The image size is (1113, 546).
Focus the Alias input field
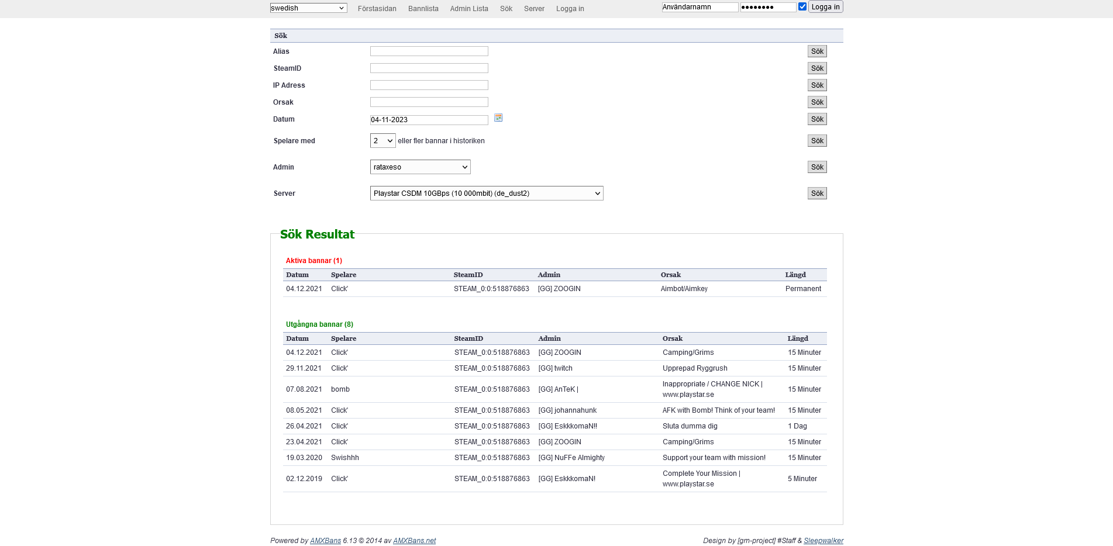(429, 51)
